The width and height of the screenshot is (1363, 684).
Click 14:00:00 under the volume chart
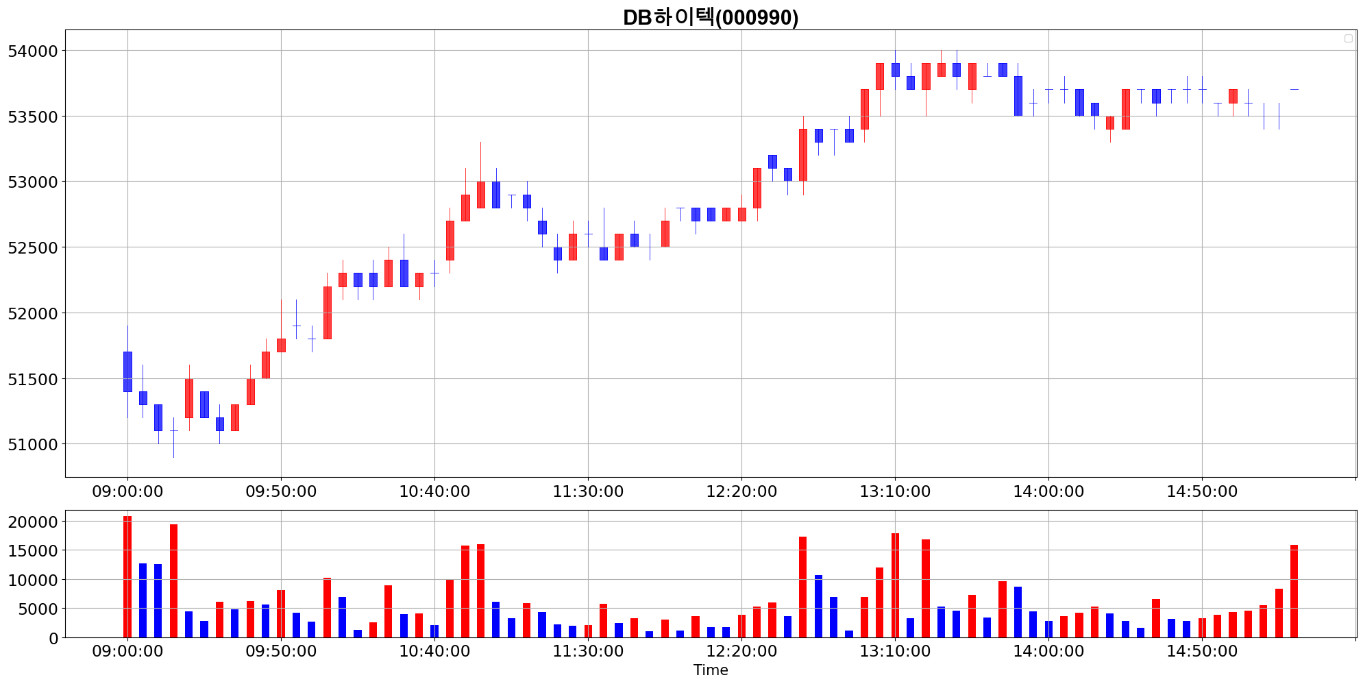click(x=1048, y=651)
